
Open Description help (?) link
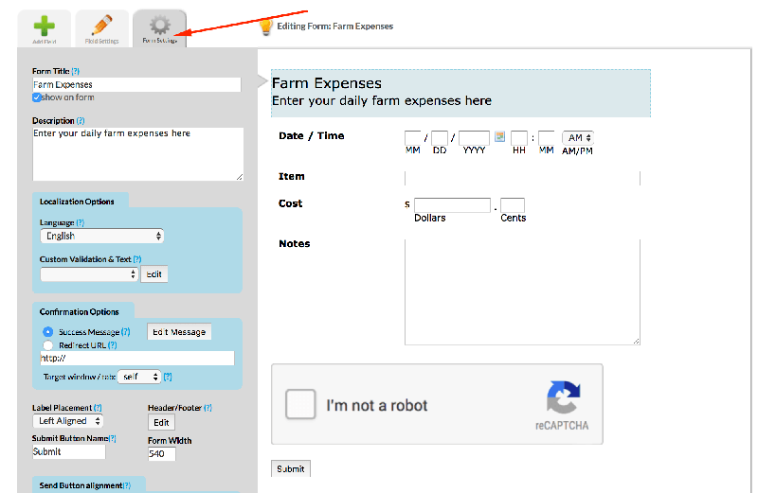(x=81, y=121)
